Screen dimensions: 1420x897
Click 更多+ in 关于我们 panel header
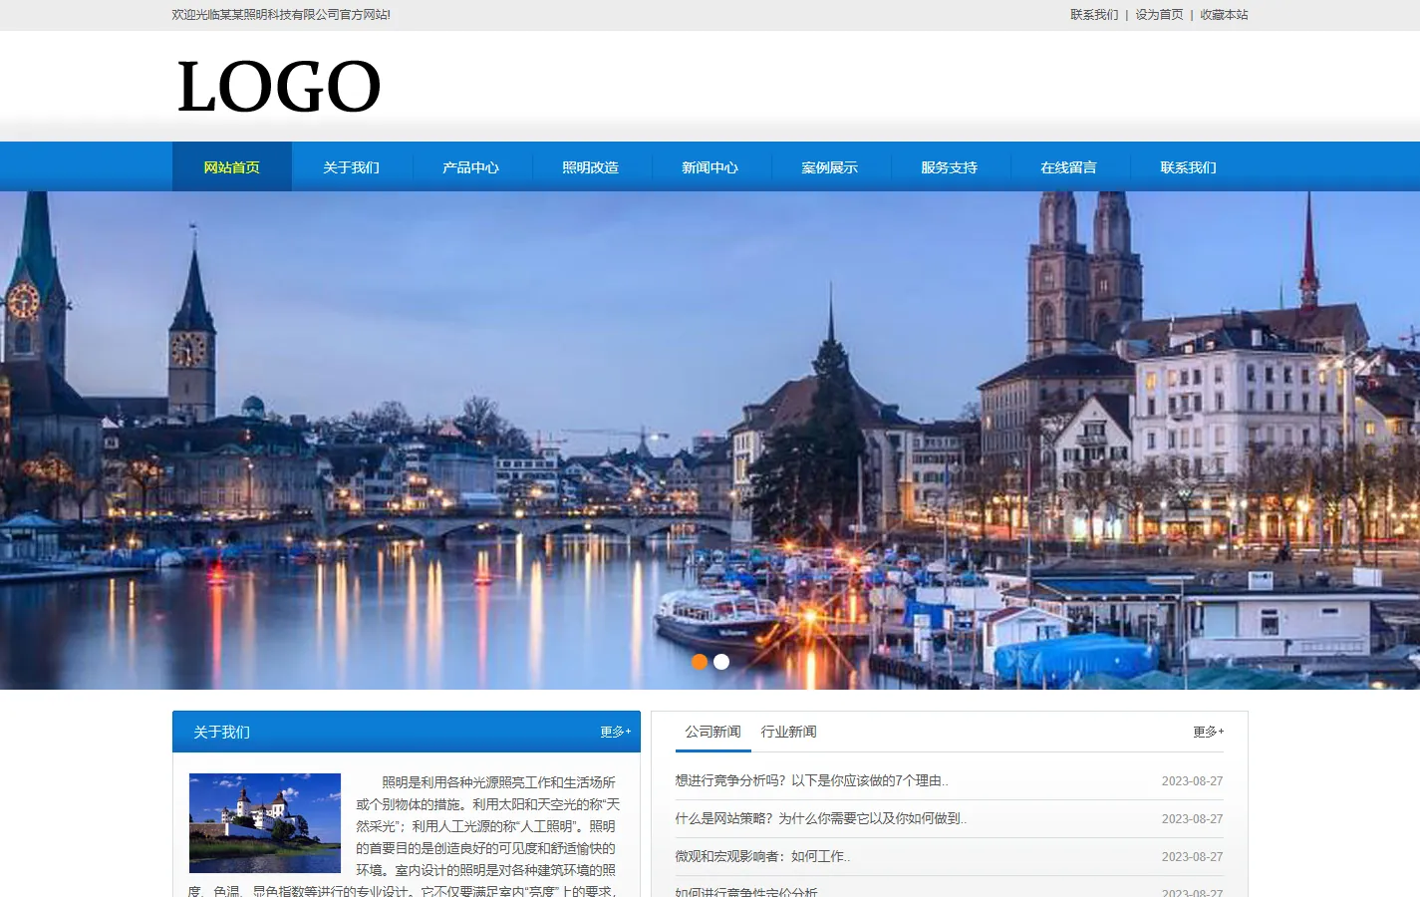click(616, 732)
